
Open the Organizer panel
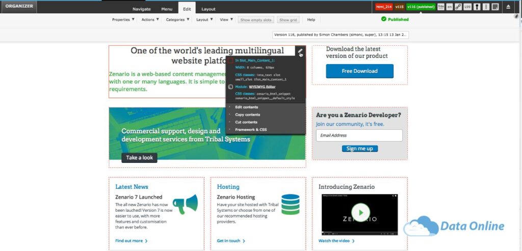coord(19,6)
